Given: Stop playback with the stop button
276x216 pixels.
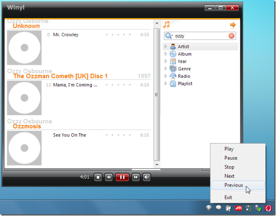Looking at the screenshot, I should [x=98, y=177].
